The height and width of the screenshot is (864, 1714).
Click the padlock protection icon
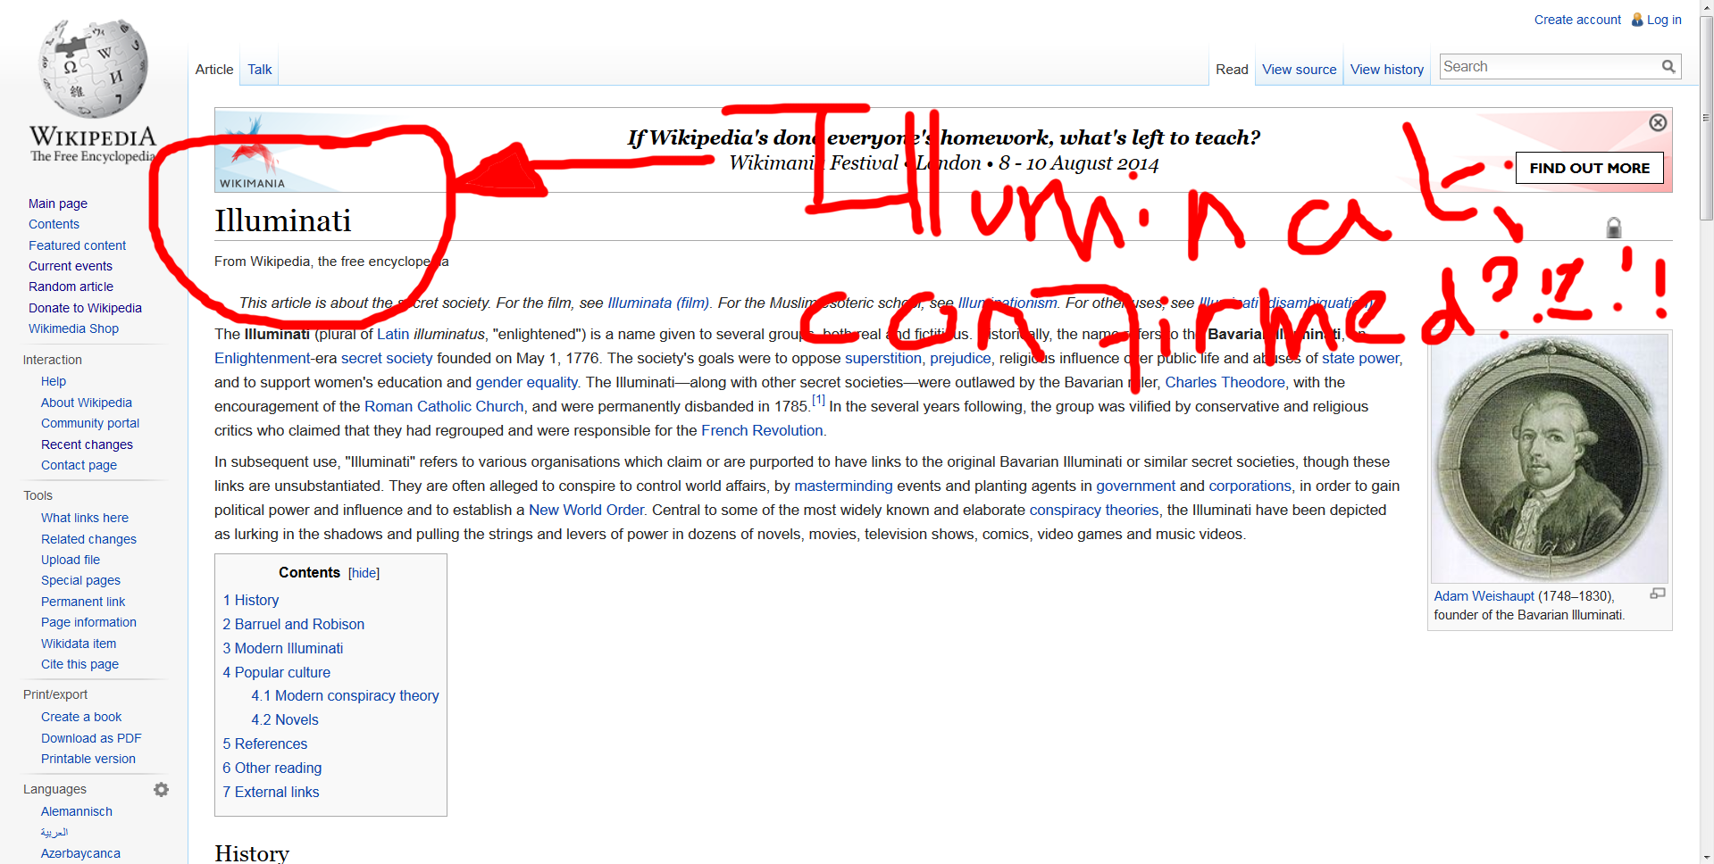1614,228
